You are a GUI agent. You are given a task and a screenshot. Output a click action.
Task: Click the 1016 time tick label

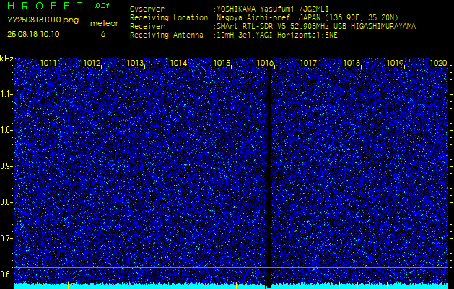(265, 63)
